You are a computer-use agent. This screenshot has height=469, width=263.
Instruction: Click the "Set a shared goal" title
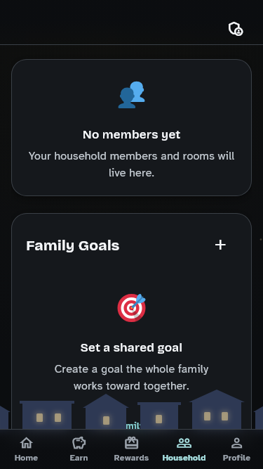pos(132,347)
